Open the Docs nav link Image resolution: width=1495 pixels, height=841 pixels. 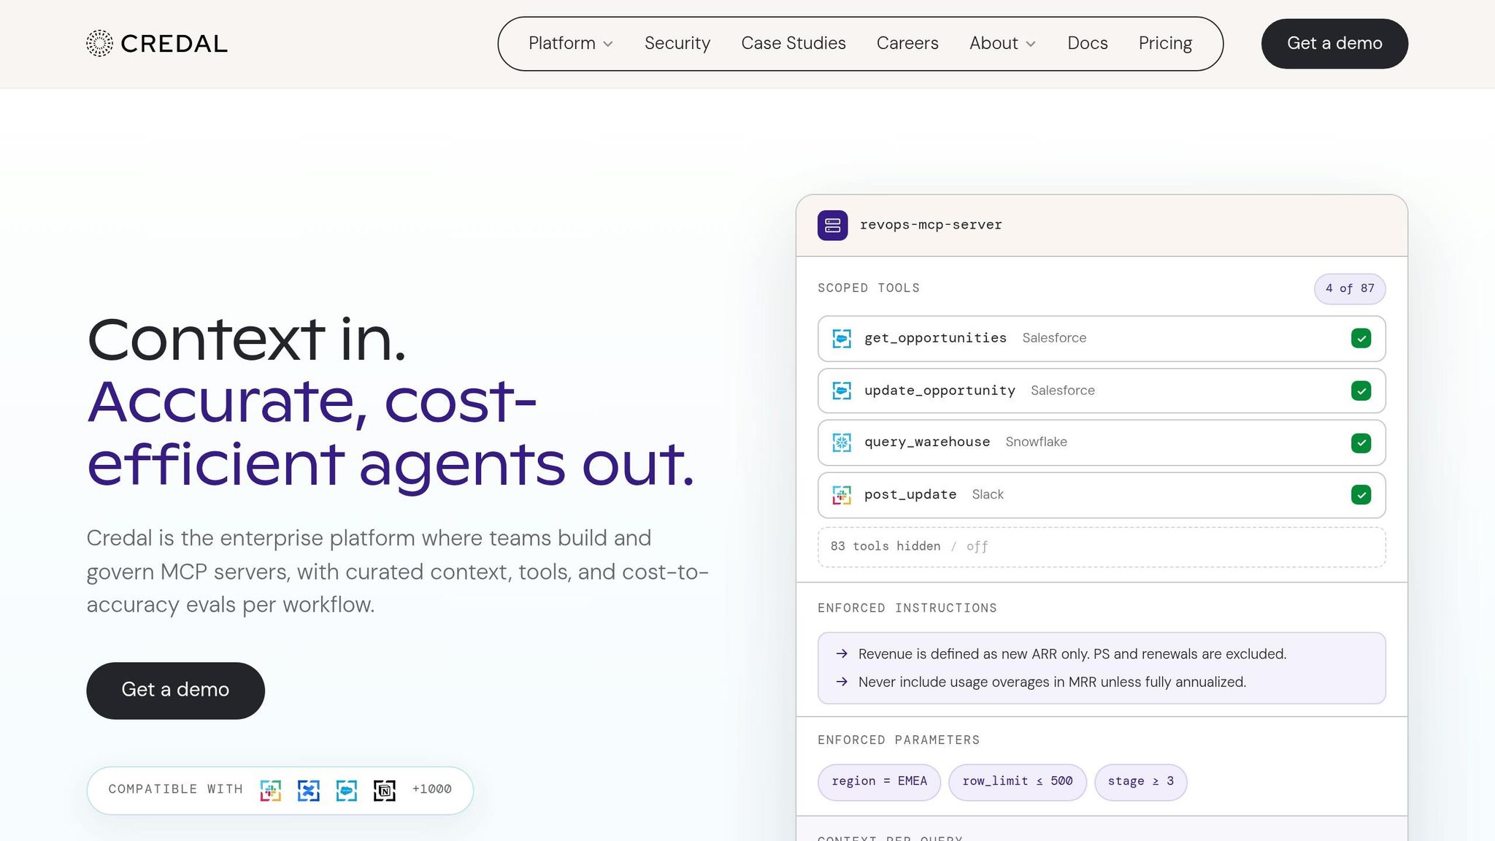1088,43
